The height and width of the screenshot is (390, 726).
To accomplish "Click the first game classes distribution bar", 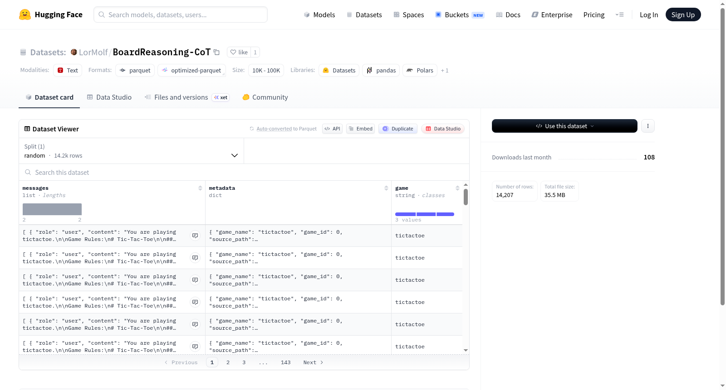I will [405, 214].
